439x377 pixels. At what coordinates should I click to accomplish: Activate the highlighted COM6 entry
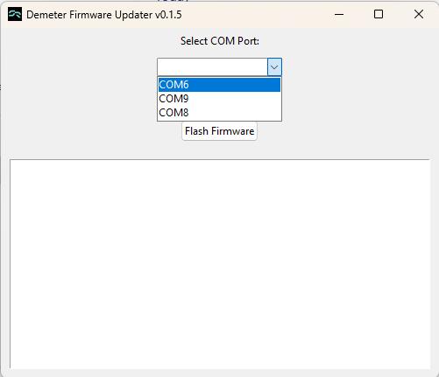[x=219, y=85]
